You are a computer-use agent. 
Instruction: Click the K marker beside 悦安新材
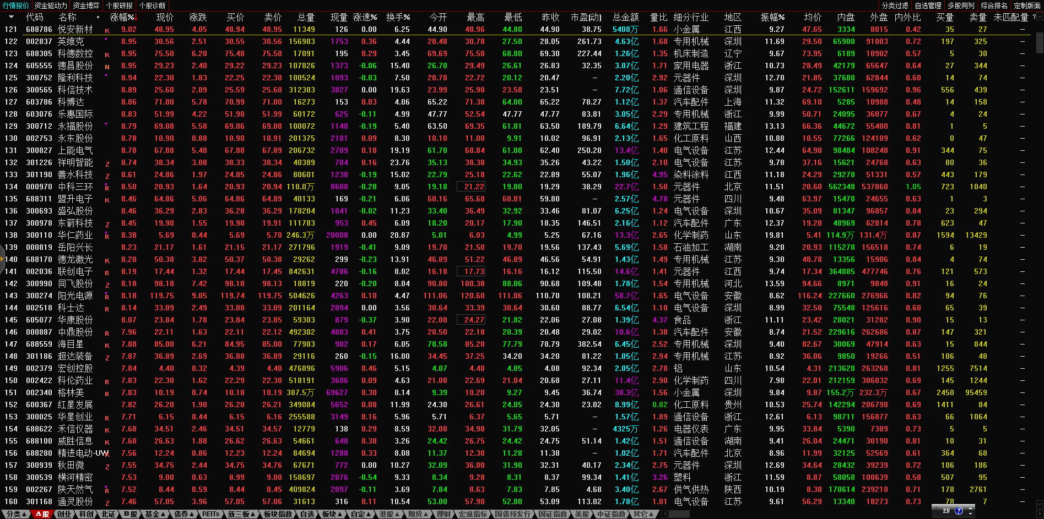click(107, 31)
